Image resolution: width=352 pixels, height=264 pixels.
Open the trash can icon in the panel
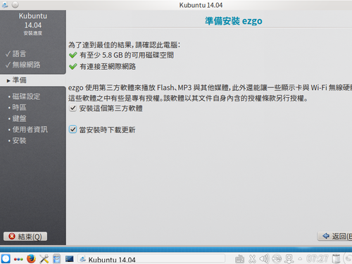tap(337, 259)
